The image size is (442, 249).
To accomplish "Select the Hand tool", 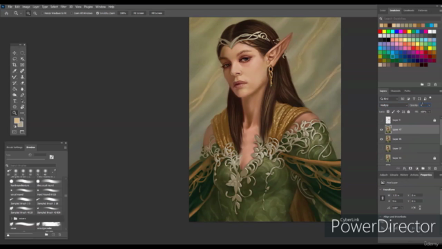I will tap(22, 107).
